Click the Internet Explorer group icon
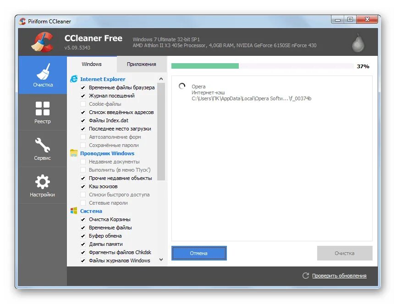 tap(74, 79)
